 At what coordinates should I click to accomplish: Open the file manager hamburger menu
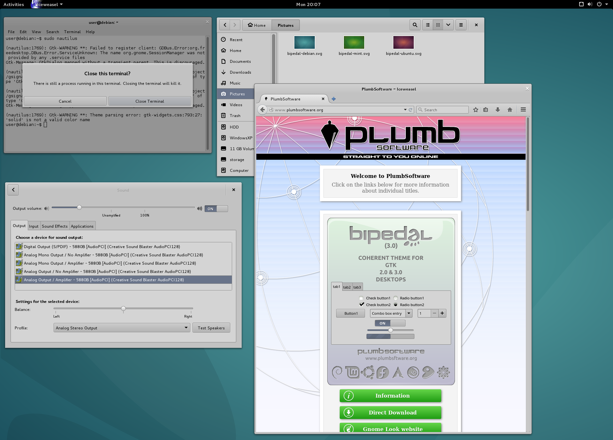click(x=461, y=25)
